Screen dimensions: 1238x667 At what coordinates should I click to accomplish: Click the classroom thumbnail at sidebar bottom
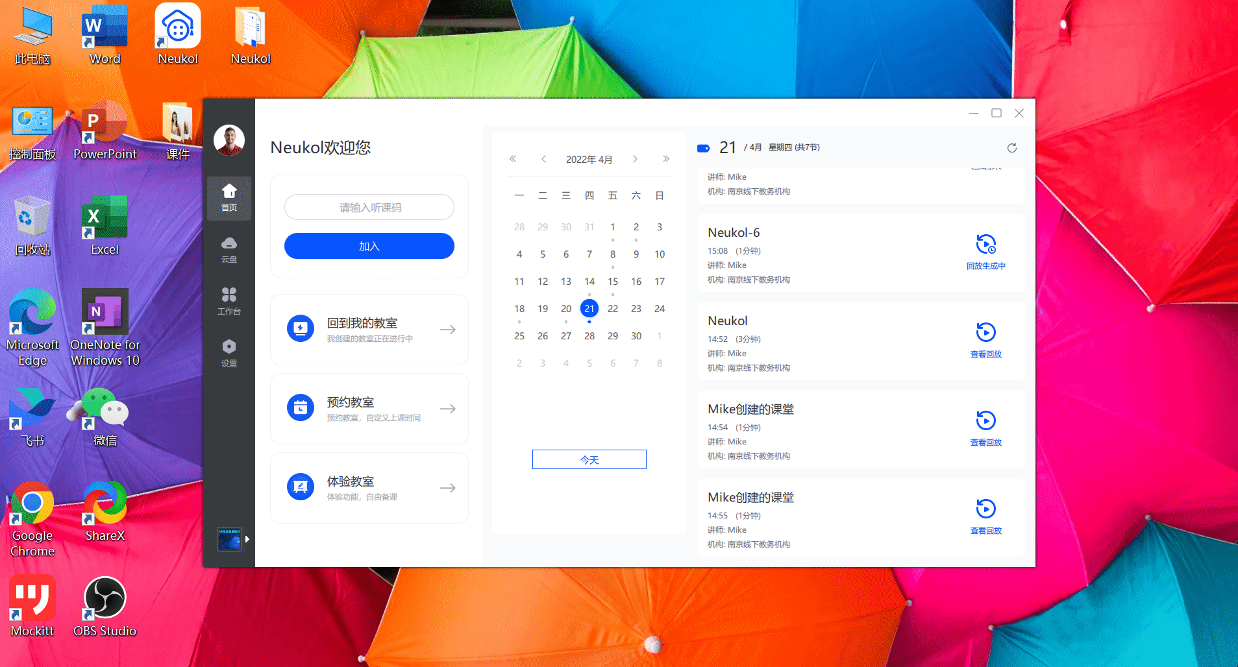coord(229,539)
